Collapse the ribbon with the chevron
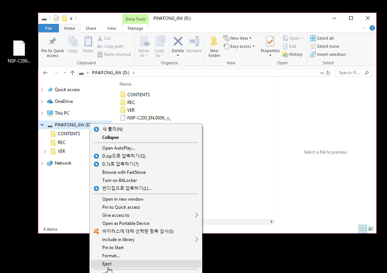 tap(364, 28)
